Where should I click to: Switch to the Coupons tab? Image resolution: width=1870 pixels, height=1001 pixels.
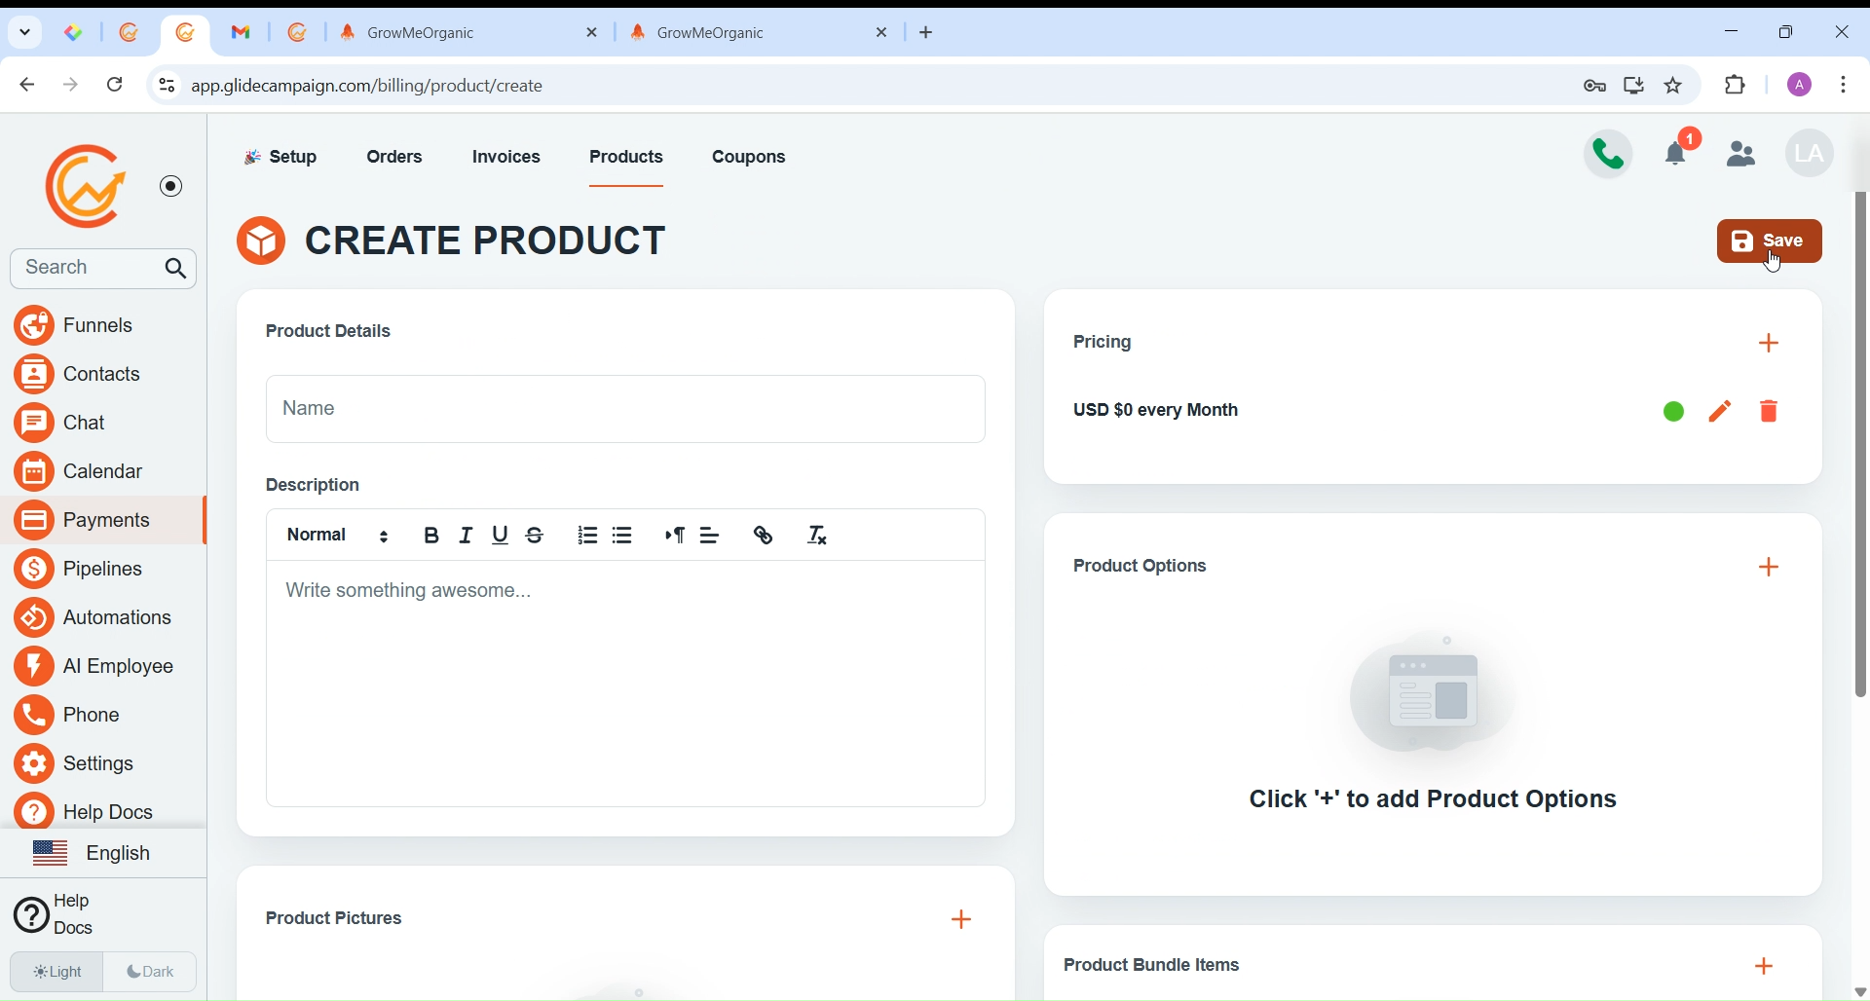tap(750, 158)
